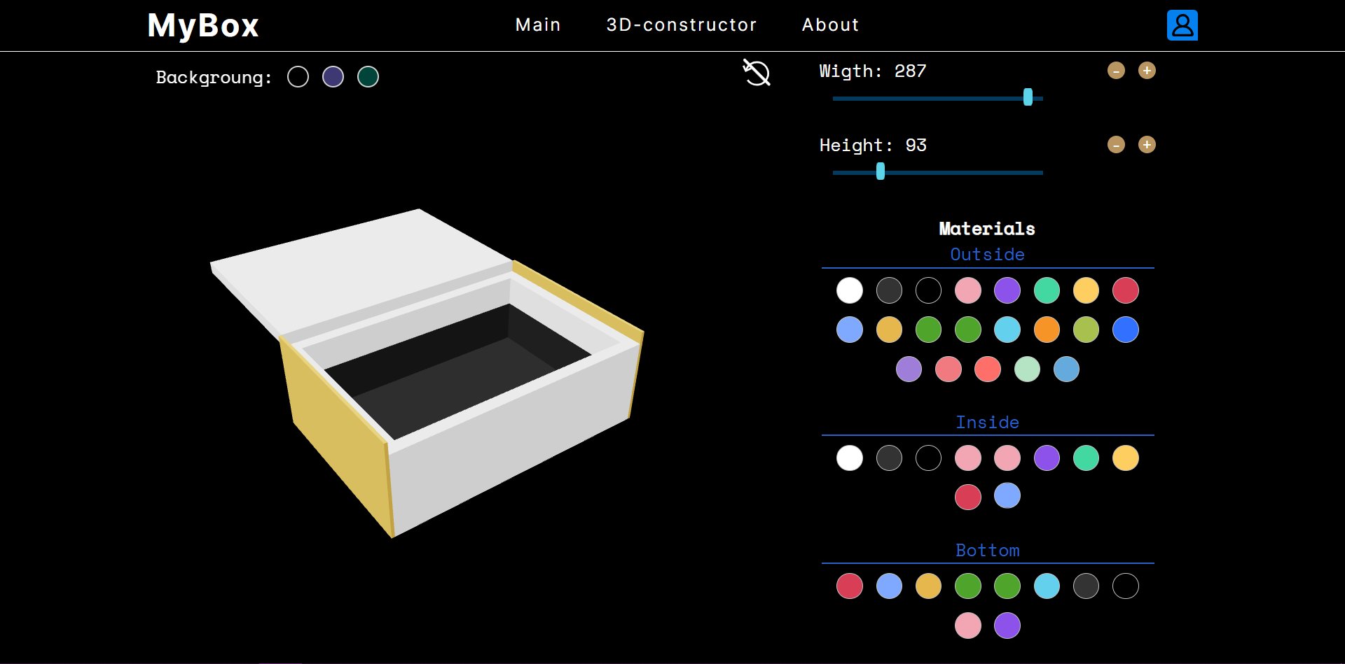Select the dark purple background color circle
Image resolution: width=1345 pixels, height=664 pixels.
(x=333, y=76)
